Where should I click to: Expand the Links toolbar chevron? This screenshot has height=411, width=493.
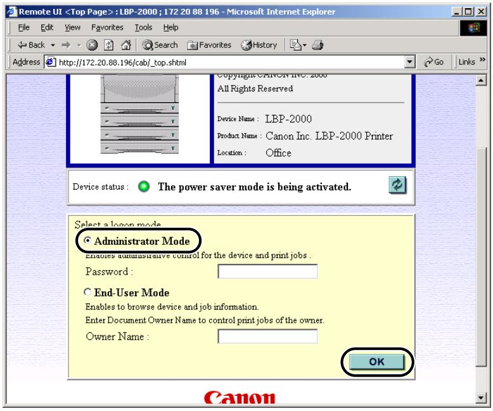pos(482,60)
